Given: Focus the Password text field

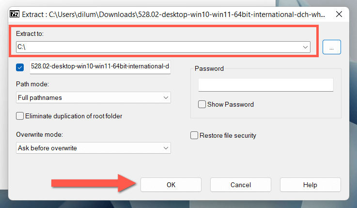Looking at the screenshot, I should tap(265, 85).
